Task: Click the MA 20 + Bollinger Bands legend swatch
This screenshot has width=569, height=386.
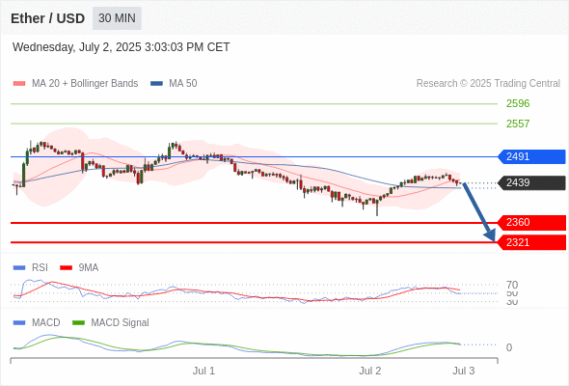Action: tap(19, 84)
